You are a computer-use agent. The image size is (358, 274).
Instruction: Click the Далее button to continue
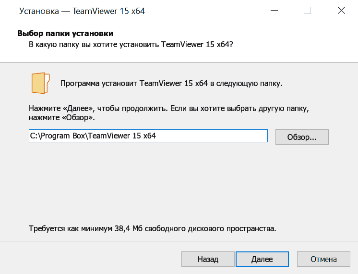tap(262, 259)
